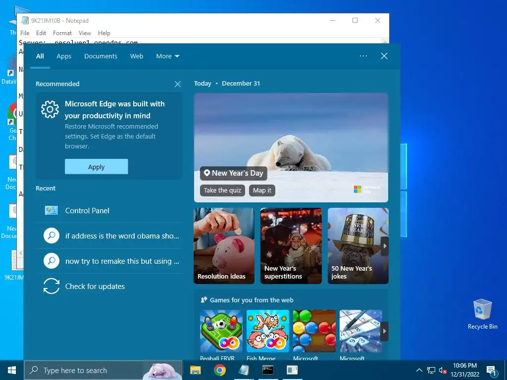This screenshot has height=380, width=507.
Task: Click the last taskbar app icon
Action: point(292,370)
